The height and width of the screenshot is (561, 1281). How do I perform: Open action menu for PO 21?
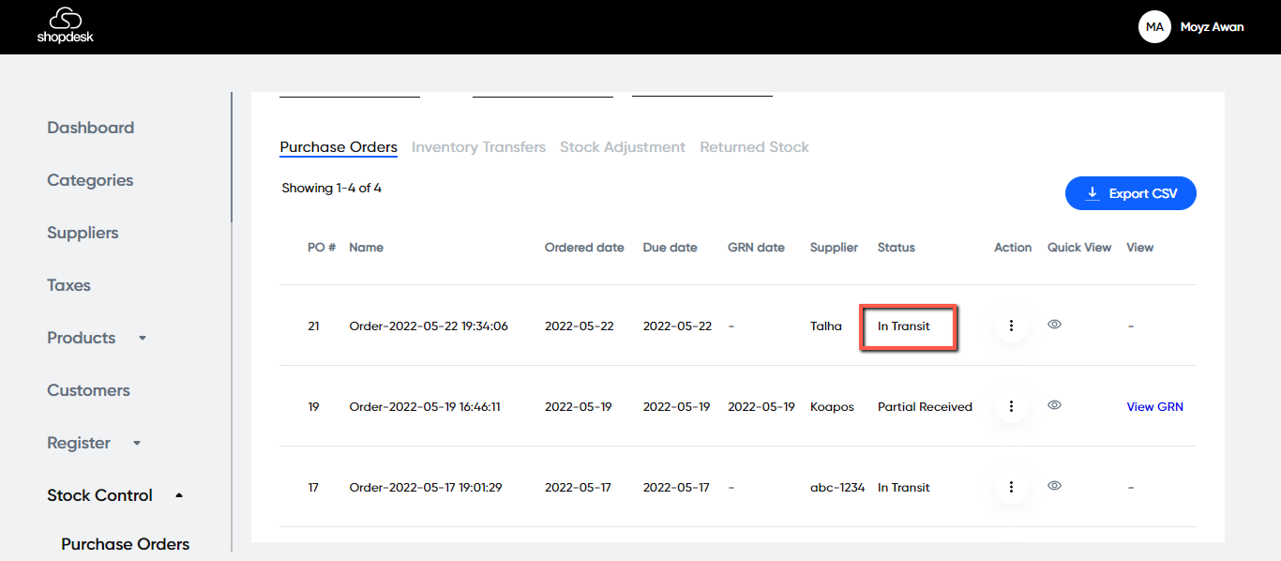[x=1011, y=326]
